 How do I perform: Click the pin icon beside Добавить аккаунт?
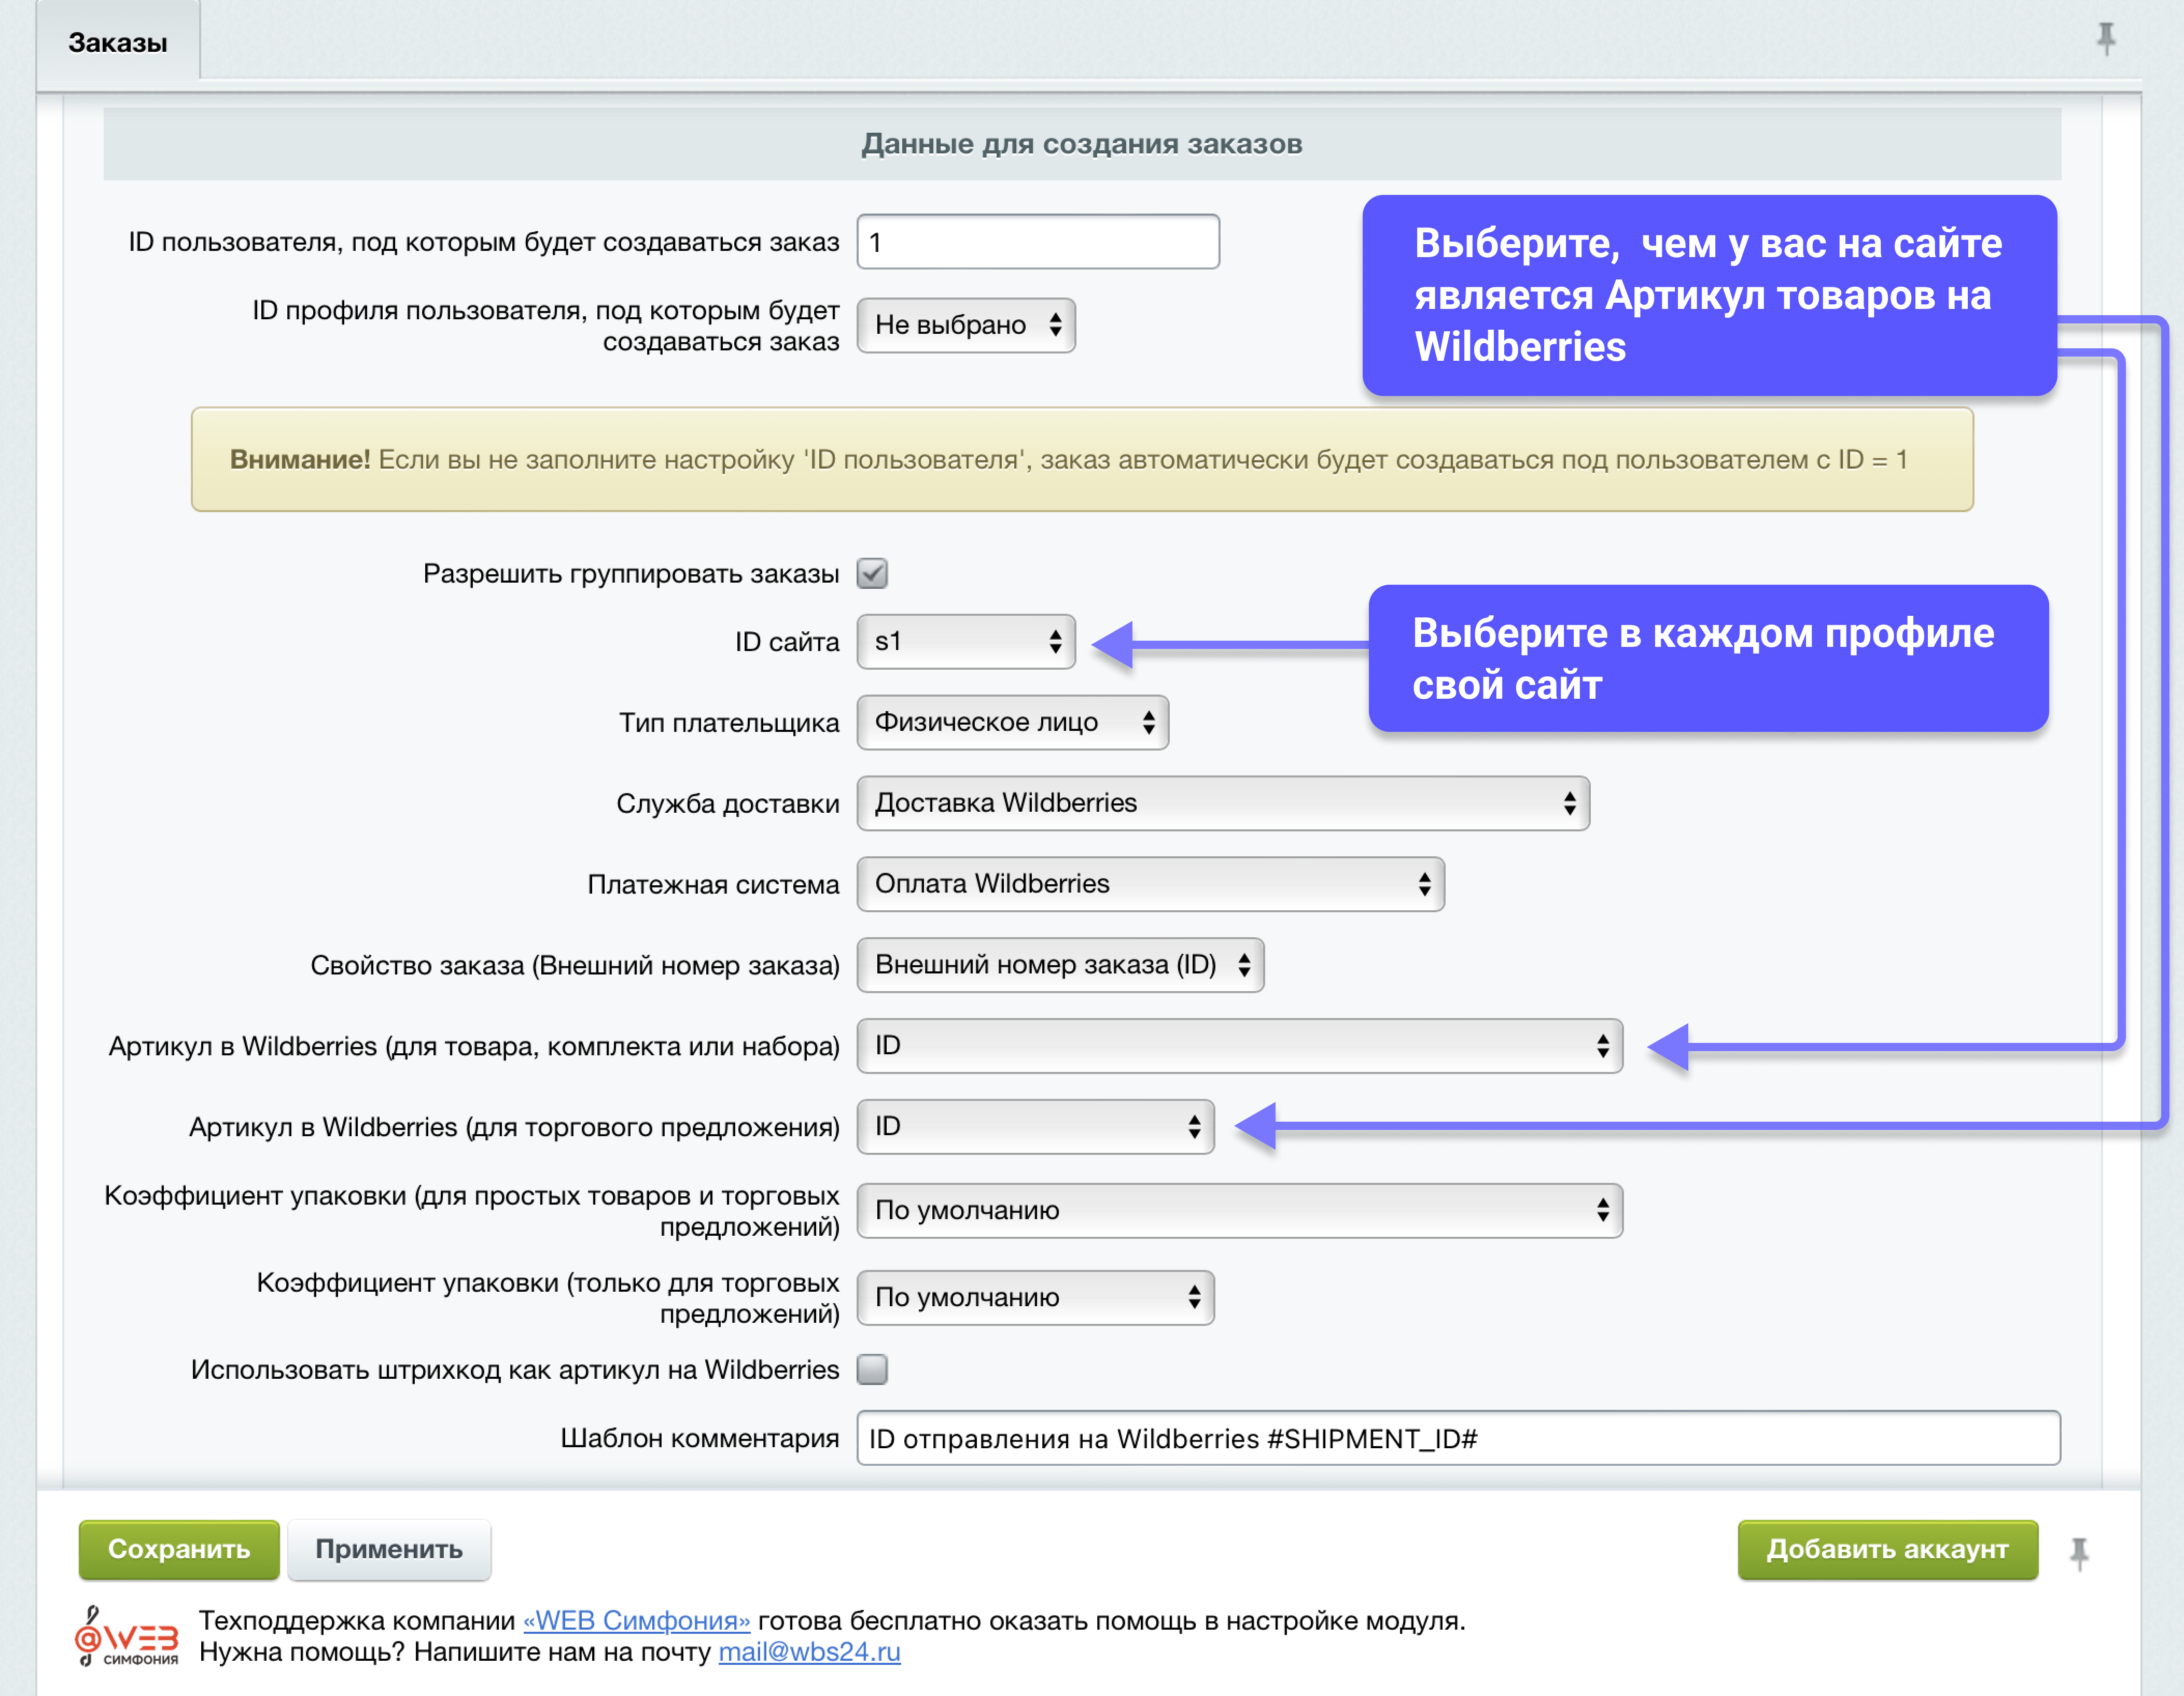pos(2079,1551)
